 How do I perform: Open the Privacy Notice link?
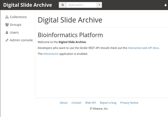129,103
